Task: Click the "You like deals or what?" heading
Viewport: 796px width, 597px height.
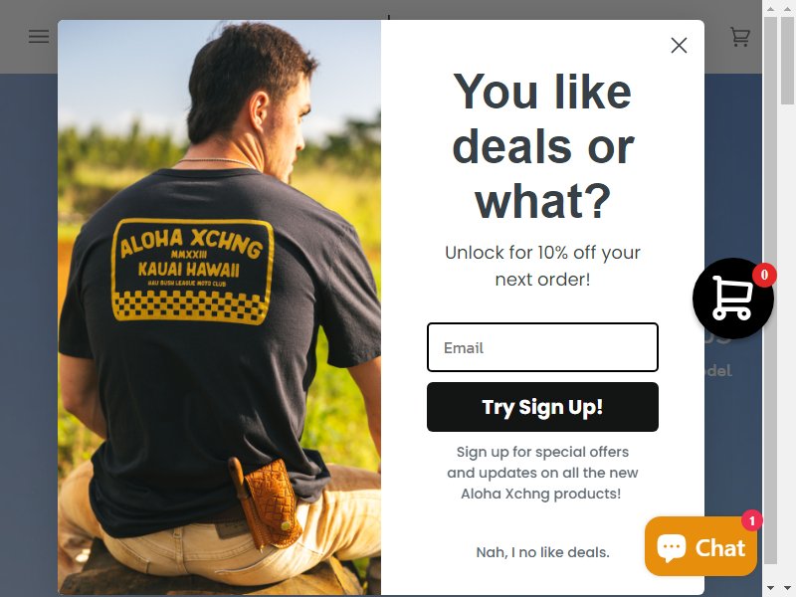Action: pyautogui.click(x=542, y=146)
